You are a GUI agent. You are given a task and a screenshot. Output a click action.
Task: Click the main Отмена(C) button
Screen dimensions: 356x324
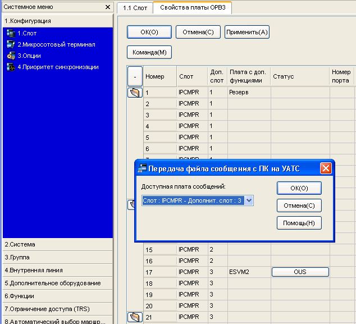point(198,32)
